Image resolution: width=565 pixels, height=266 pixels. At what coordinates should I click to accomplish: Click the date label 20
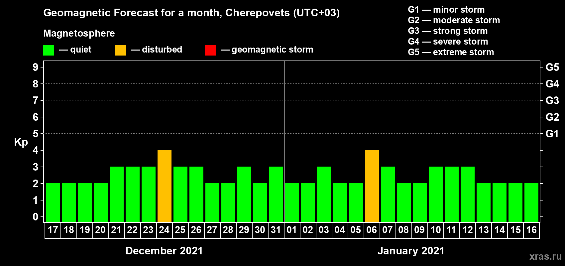(x=100, y=230)
